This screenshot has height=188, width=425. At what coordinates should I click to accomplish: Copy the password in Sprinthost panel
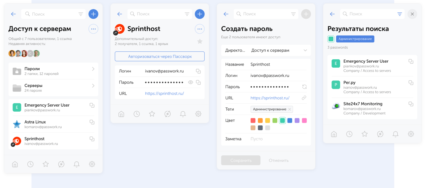pos(198,82)
